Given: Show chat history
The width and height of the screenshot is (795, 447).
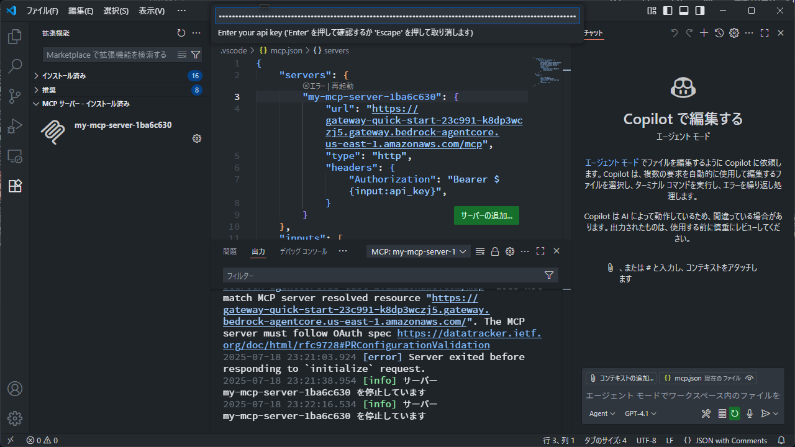Looking at the screenshot, I should tap(719, 33).
